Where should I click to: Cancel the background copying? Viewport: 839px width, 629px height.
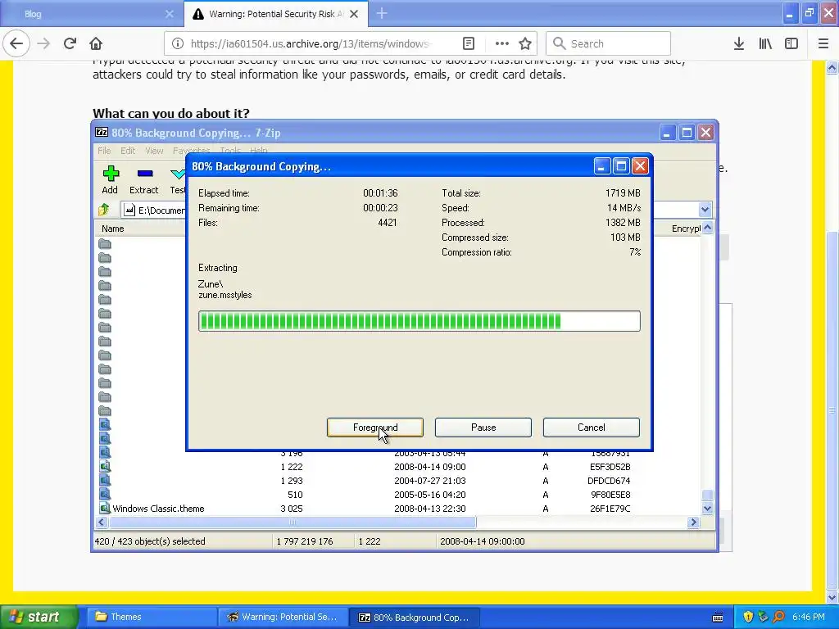(592, 428)
